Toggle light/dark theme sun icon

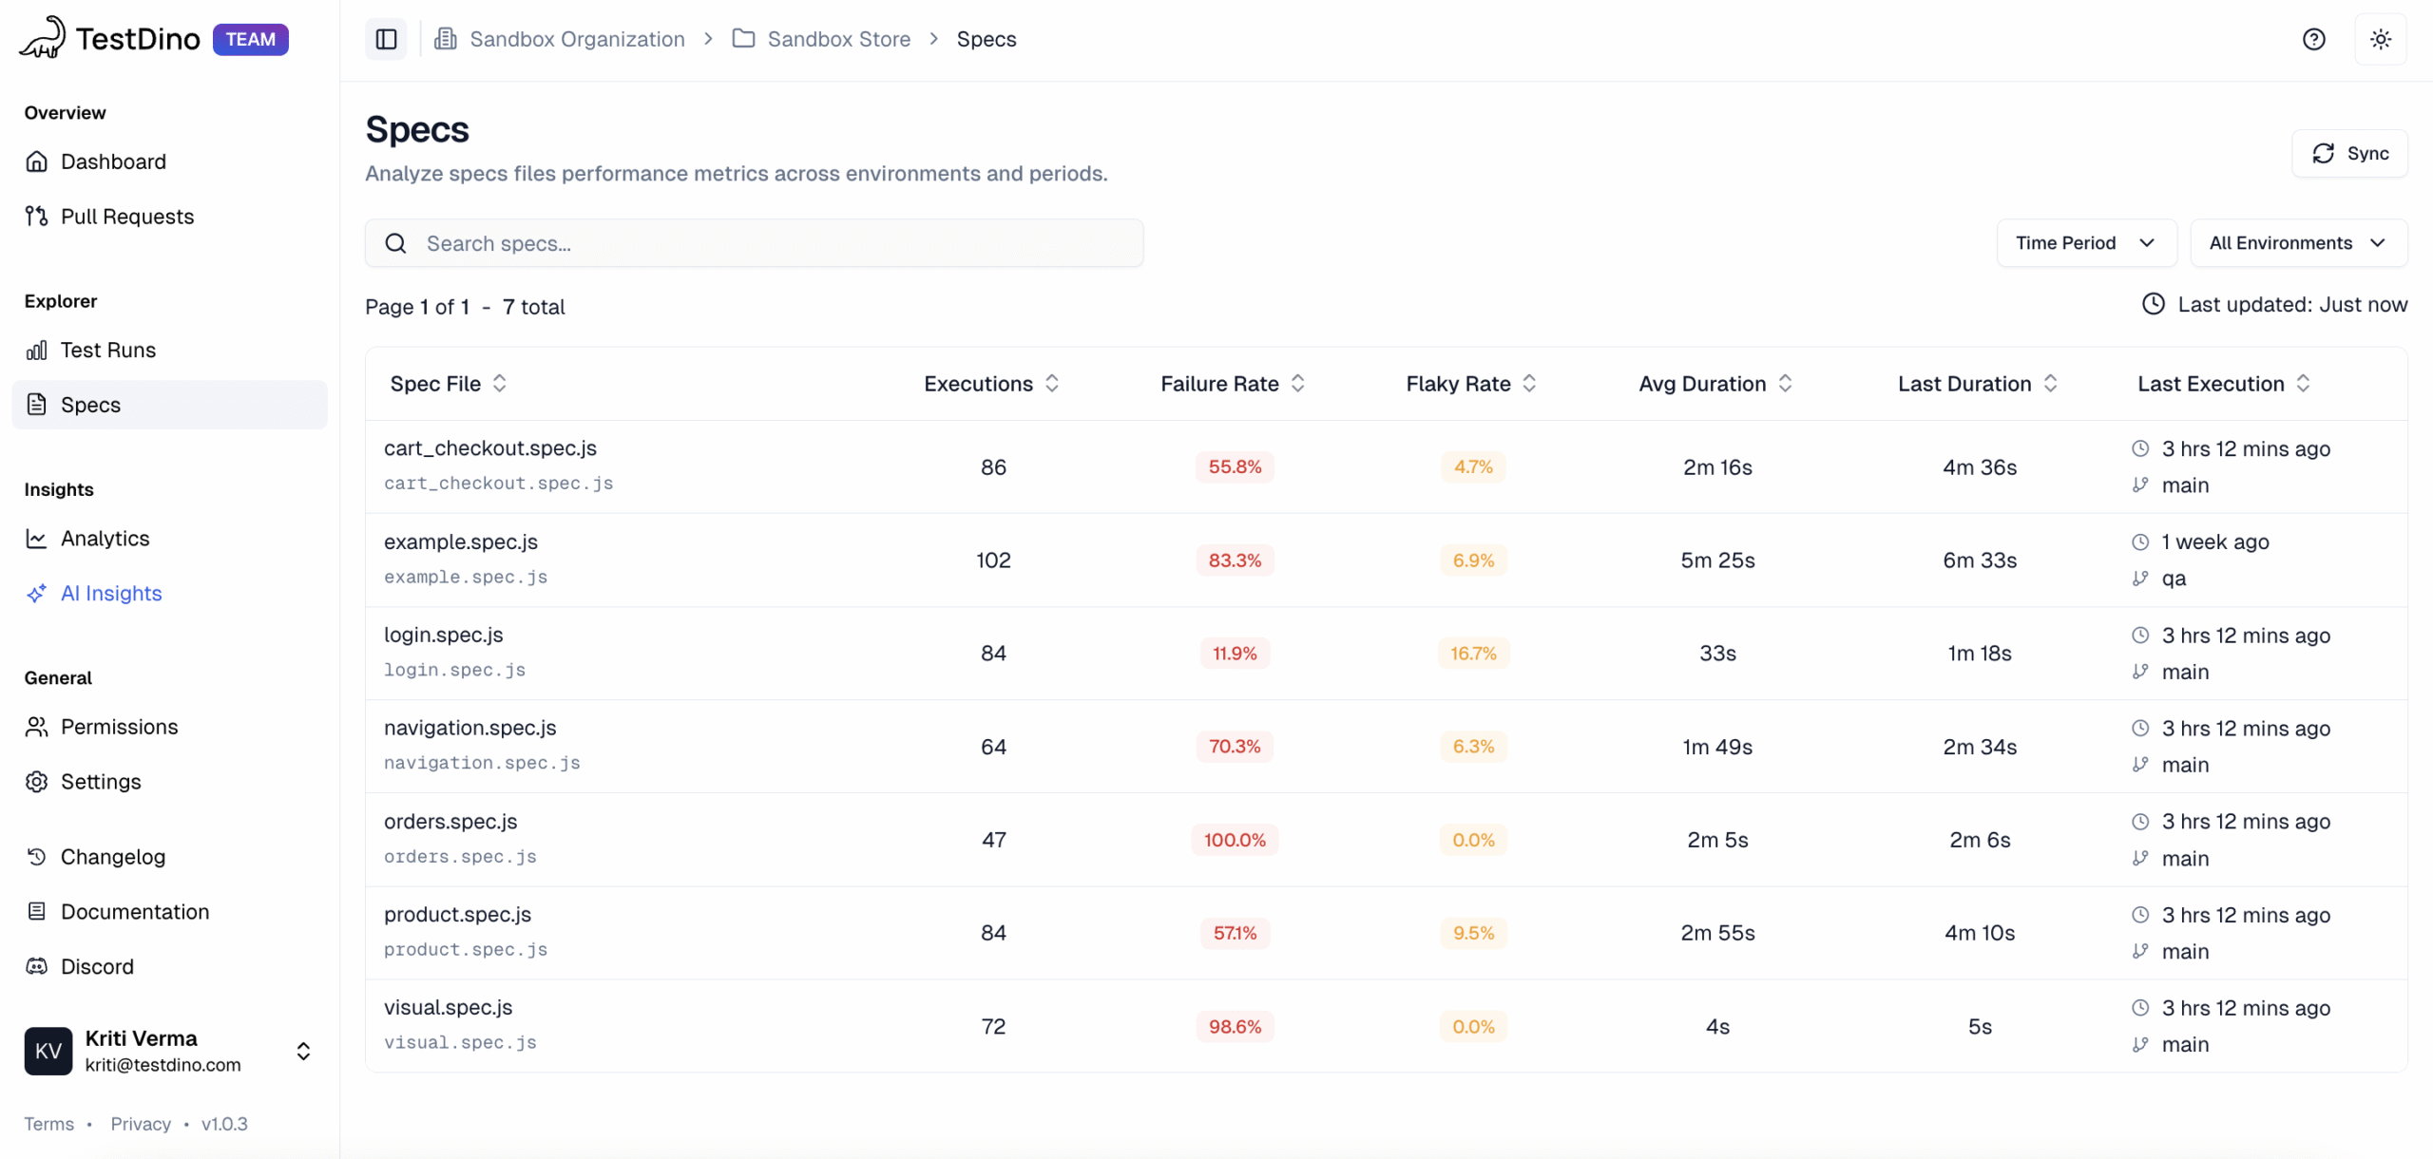tap(2380, 39)
